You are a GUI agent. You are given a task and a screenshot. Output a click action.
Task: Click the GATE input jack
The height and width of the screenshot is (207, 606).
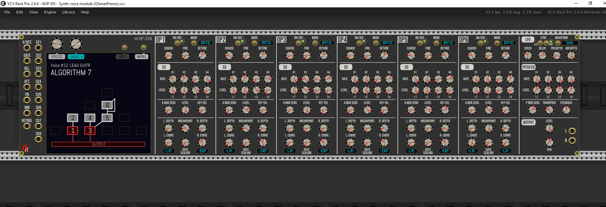tap(27, 61)
